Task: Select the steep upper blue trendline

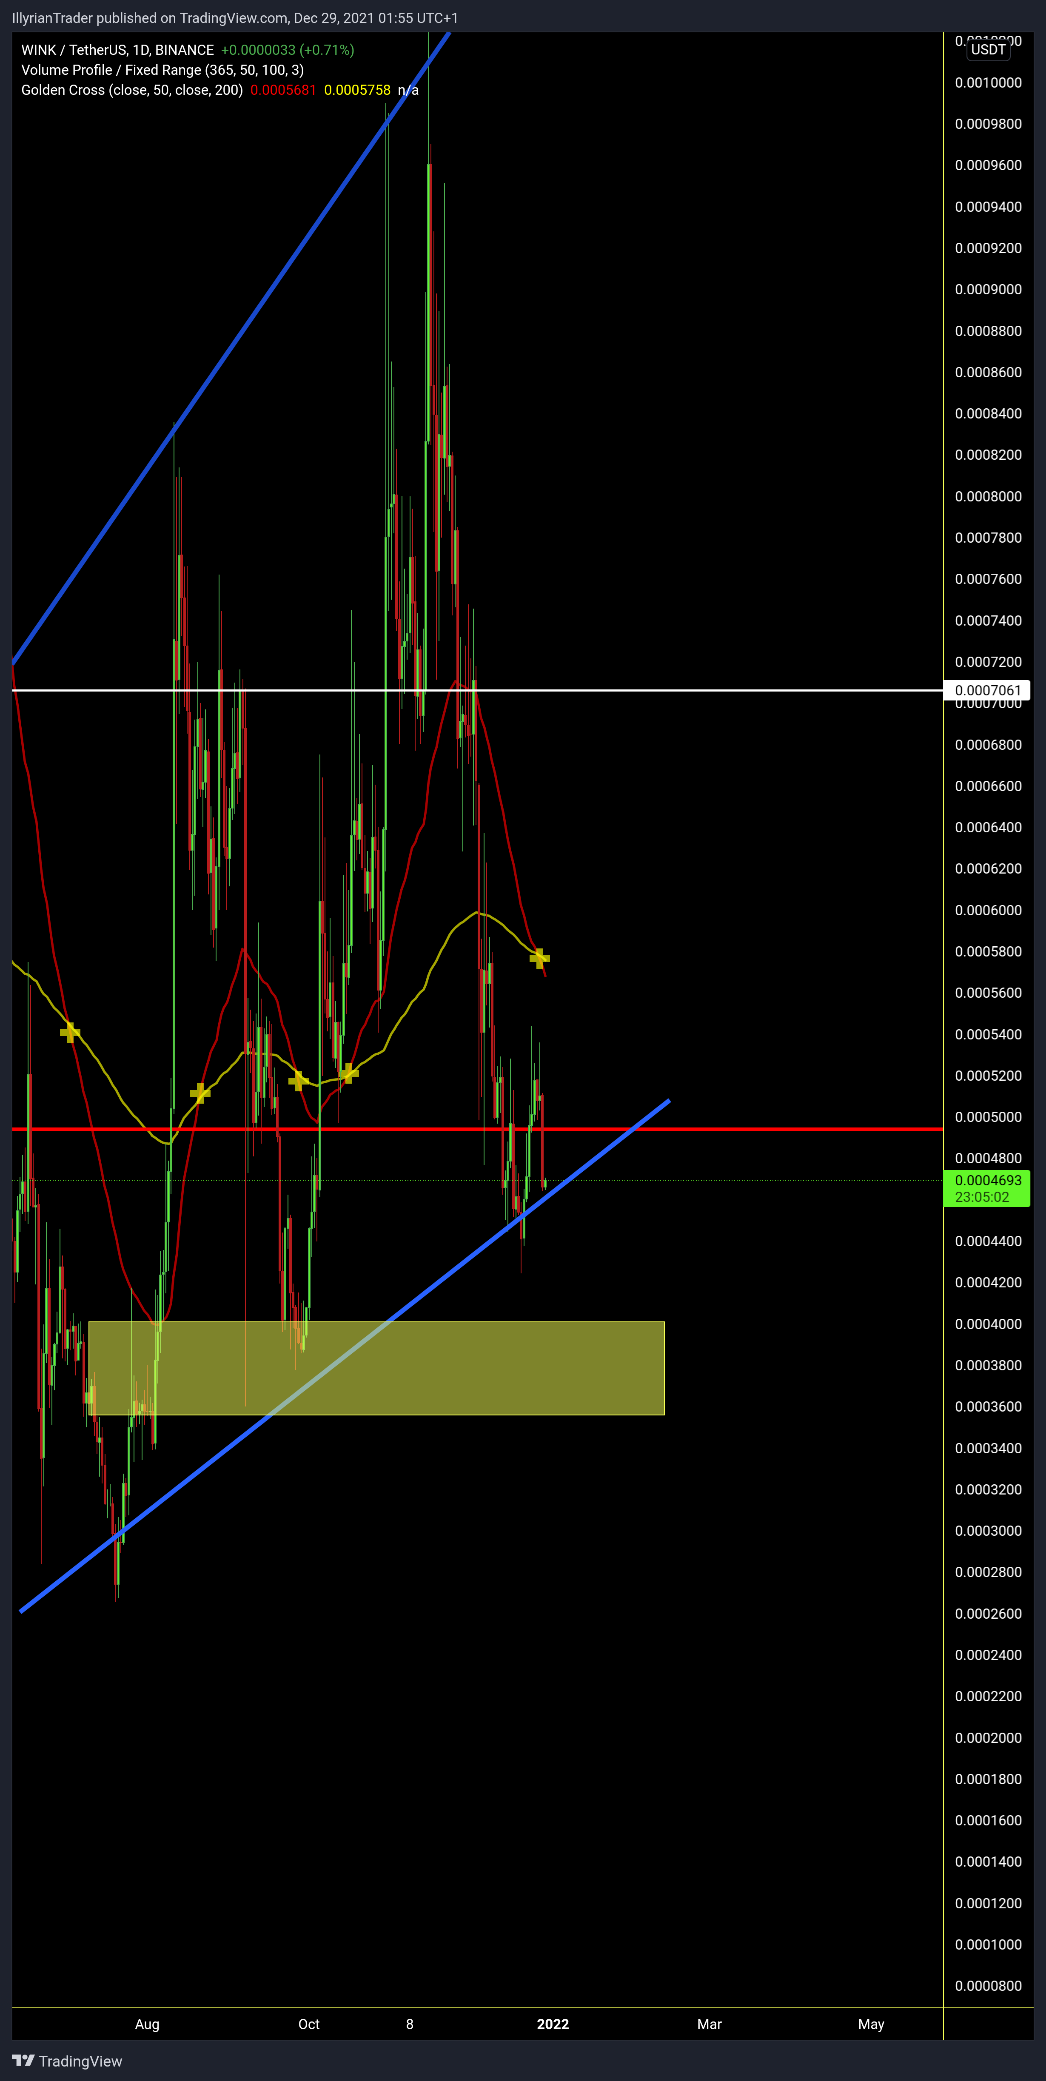Action: click(x=230, y=348)
